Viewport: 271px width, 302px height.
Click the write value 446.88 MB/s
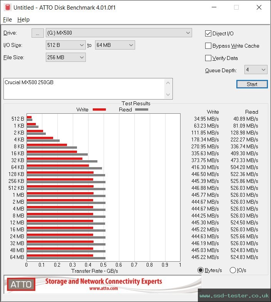(x=205, y=188)
